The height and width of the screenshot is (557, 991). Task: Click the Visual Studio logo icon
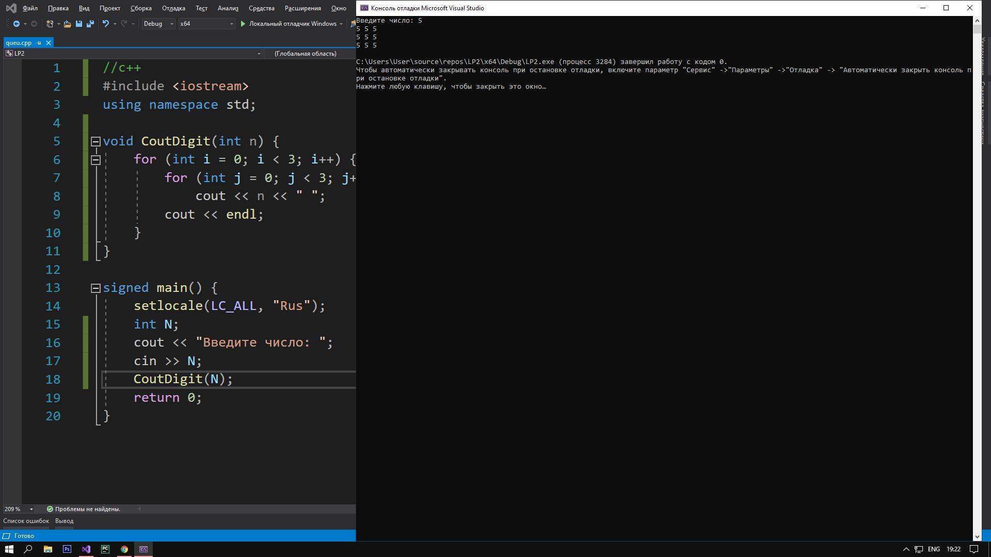click(x=10, y=8)
